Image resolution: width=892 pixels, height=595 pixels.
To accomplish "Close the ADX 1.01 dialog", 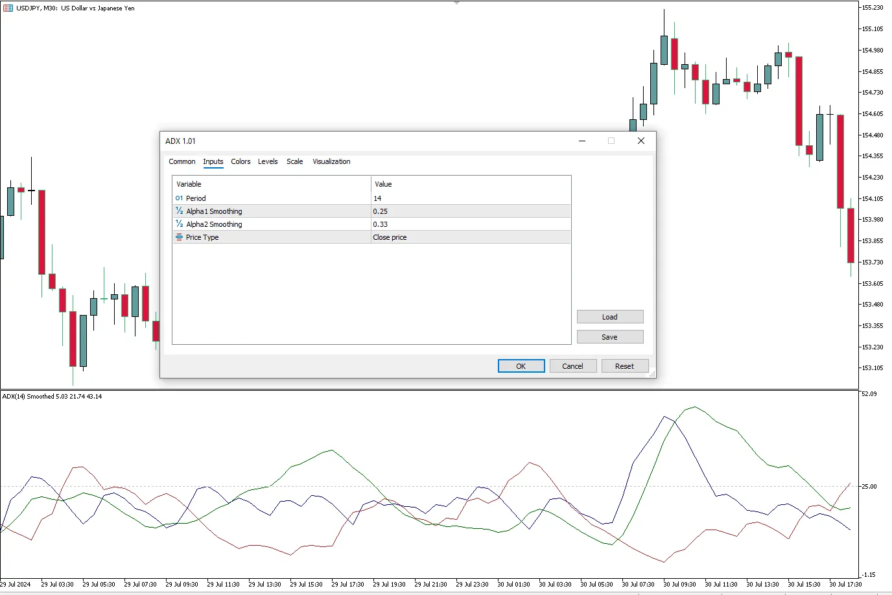I will 640,141.
